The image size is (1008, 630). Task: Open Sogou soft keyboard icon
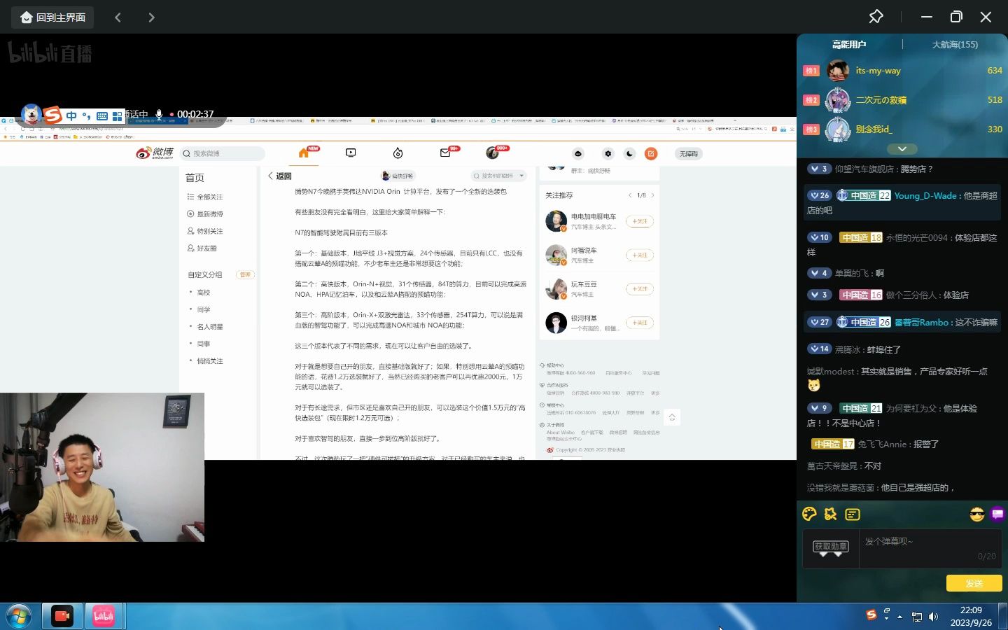coord(102,115)
